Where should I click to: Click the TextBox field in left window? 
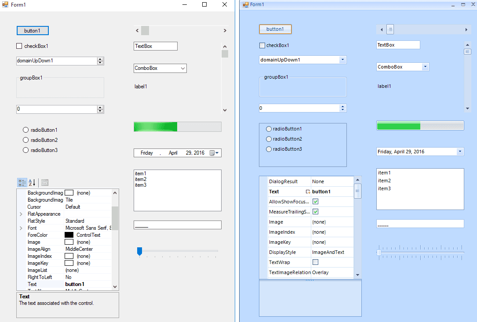click(156, 46)
